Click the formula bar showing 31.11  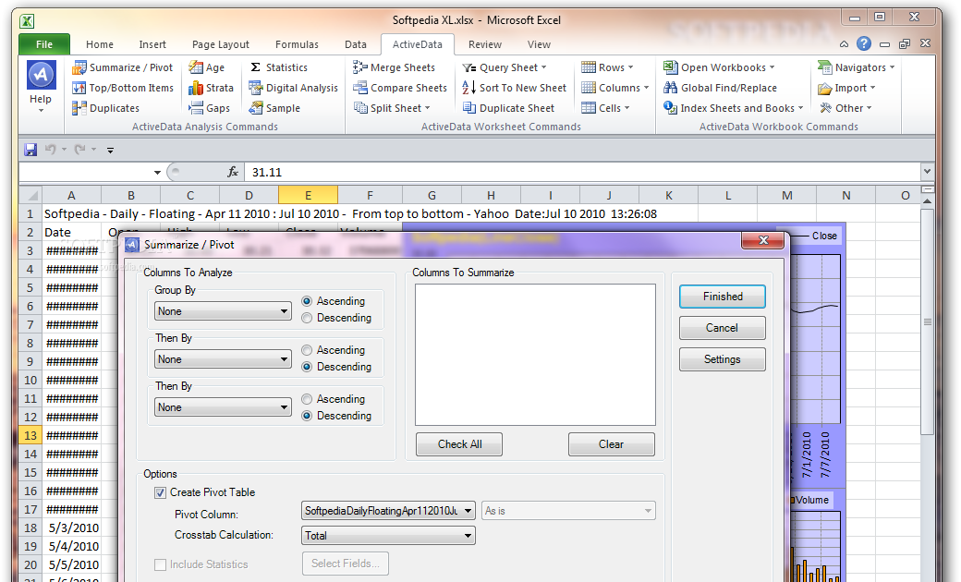coord(582,172)
